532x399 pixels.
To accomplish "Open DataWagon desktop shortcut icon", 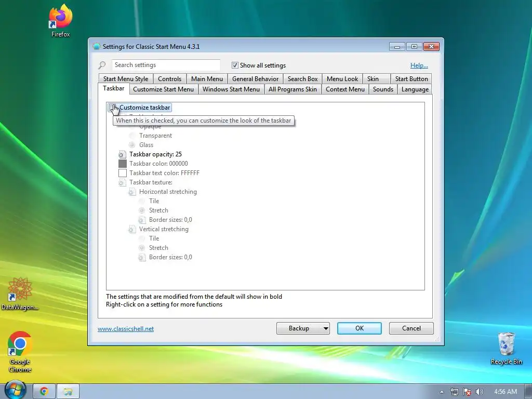I will (x=20, y=294).
